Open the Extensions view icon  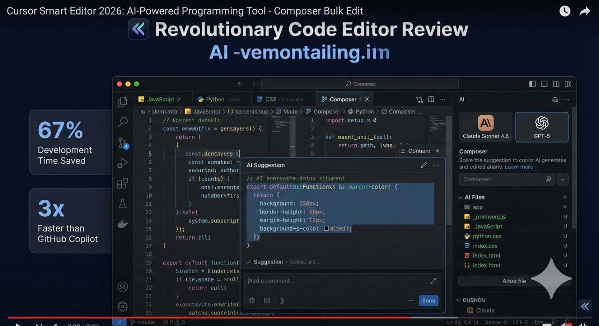123,183
